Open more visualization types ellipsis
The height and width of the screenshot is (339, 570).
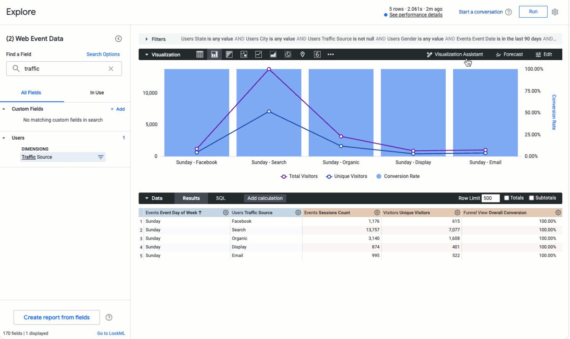pyautogui.click(x=331, y=54)
